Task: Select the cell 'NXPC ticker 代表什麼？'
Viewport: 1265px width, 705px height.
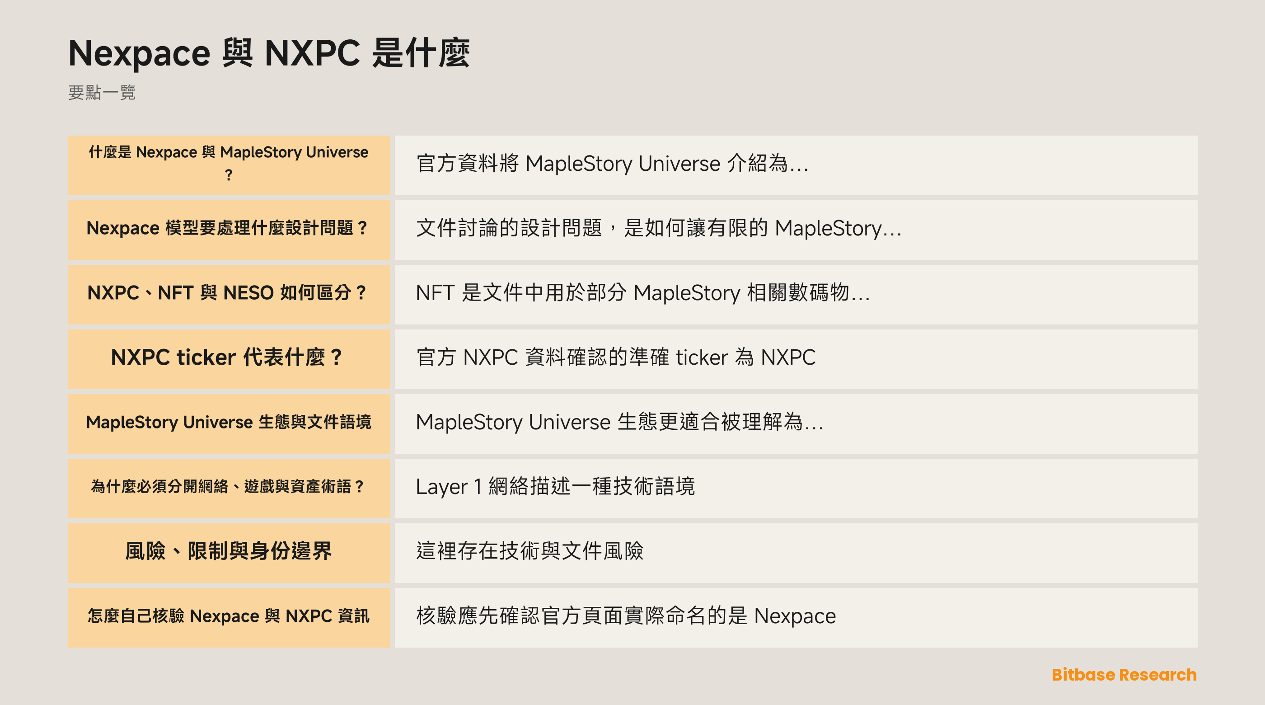Action: click(x=228, y=359)
